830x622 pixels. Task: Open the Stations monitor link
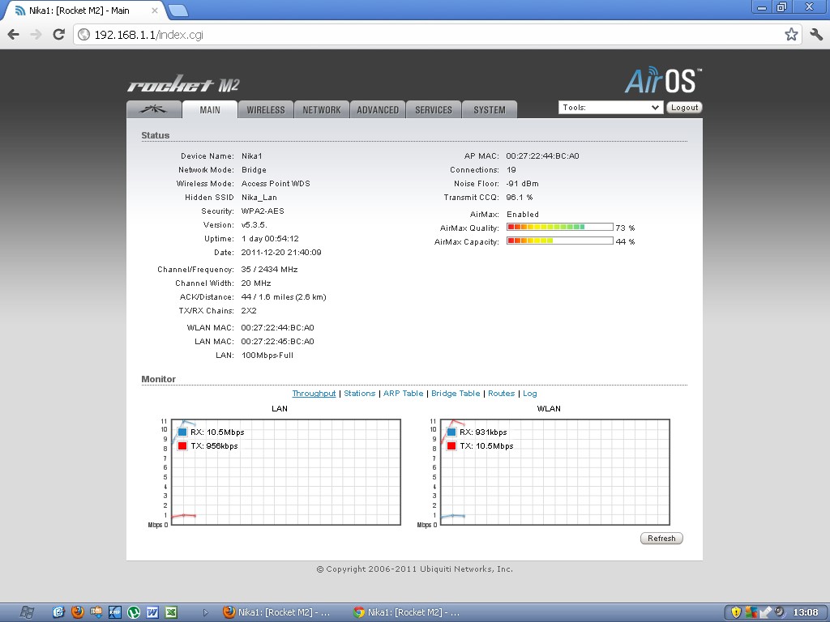tap(359, 393)
